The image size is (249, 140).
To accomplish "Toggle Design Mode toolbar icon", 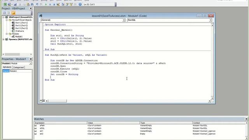I will click(x=58, y=4).
